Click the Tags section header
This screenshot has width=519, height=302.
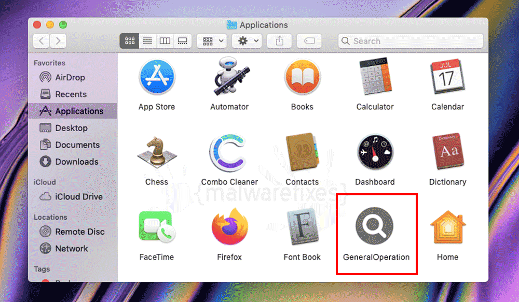42,269
